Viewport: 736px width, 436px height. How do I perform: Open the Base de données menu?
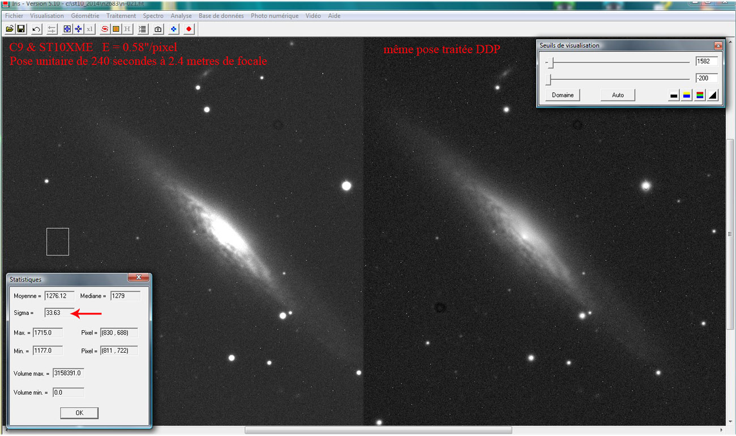[x=221, y=16]
